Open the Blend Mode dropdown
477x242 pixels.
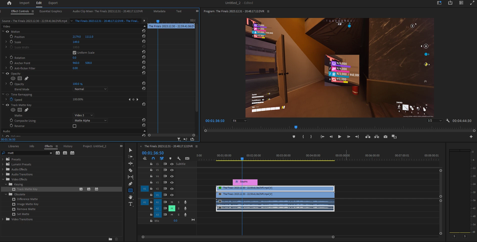90,89
